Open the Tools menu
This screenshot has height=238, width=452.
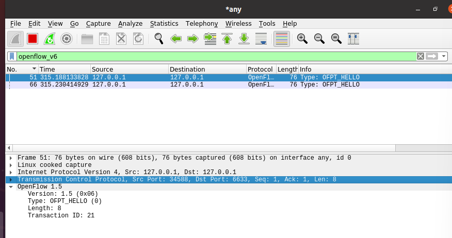pyautogui.click(x=267, y=24)
